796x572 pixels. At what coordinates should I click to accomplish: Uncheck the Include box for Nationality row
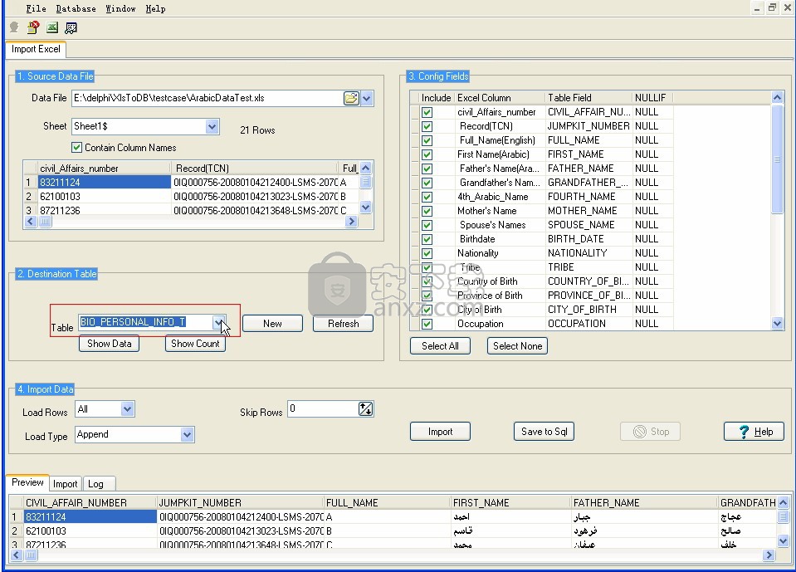(427, 253)
